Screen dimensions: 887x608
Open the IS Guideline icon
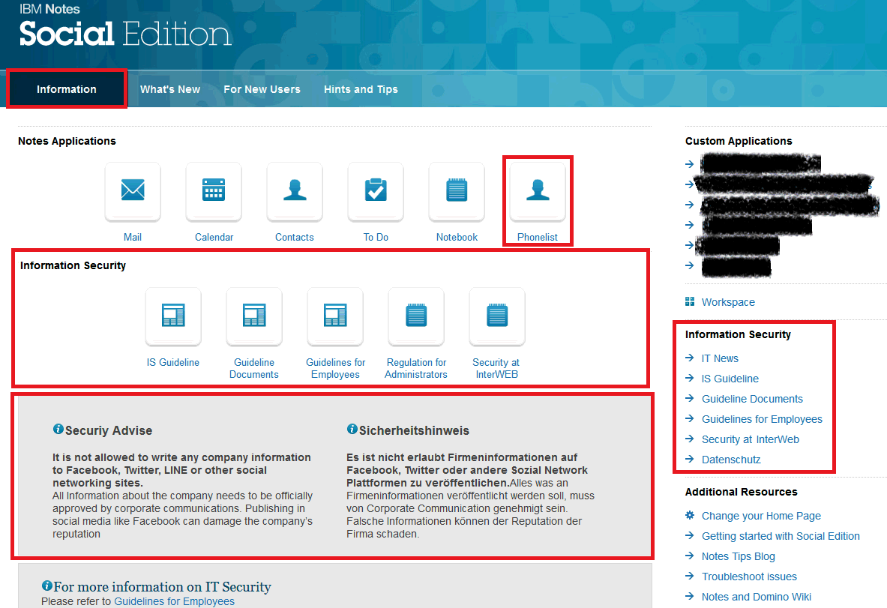point(173,316)
